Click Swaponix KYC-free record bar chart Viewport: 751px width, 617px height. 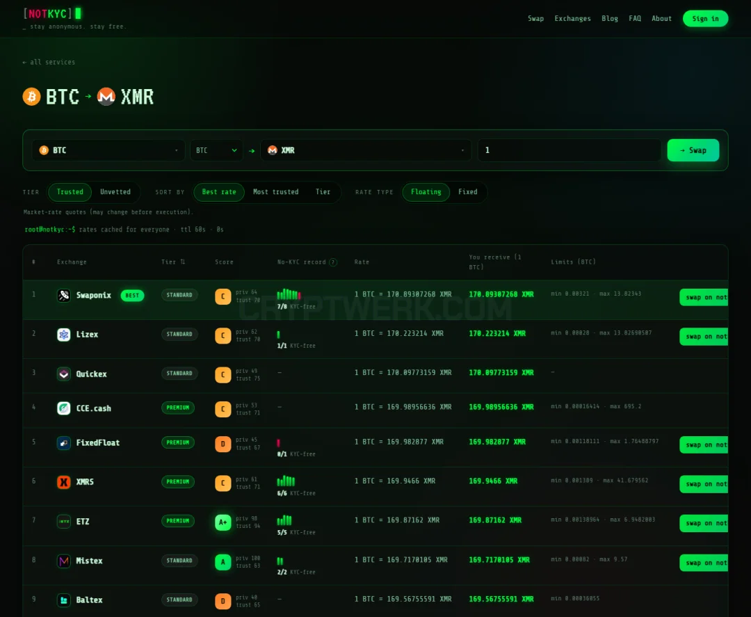pyautogui.click(x=289, y=294)
